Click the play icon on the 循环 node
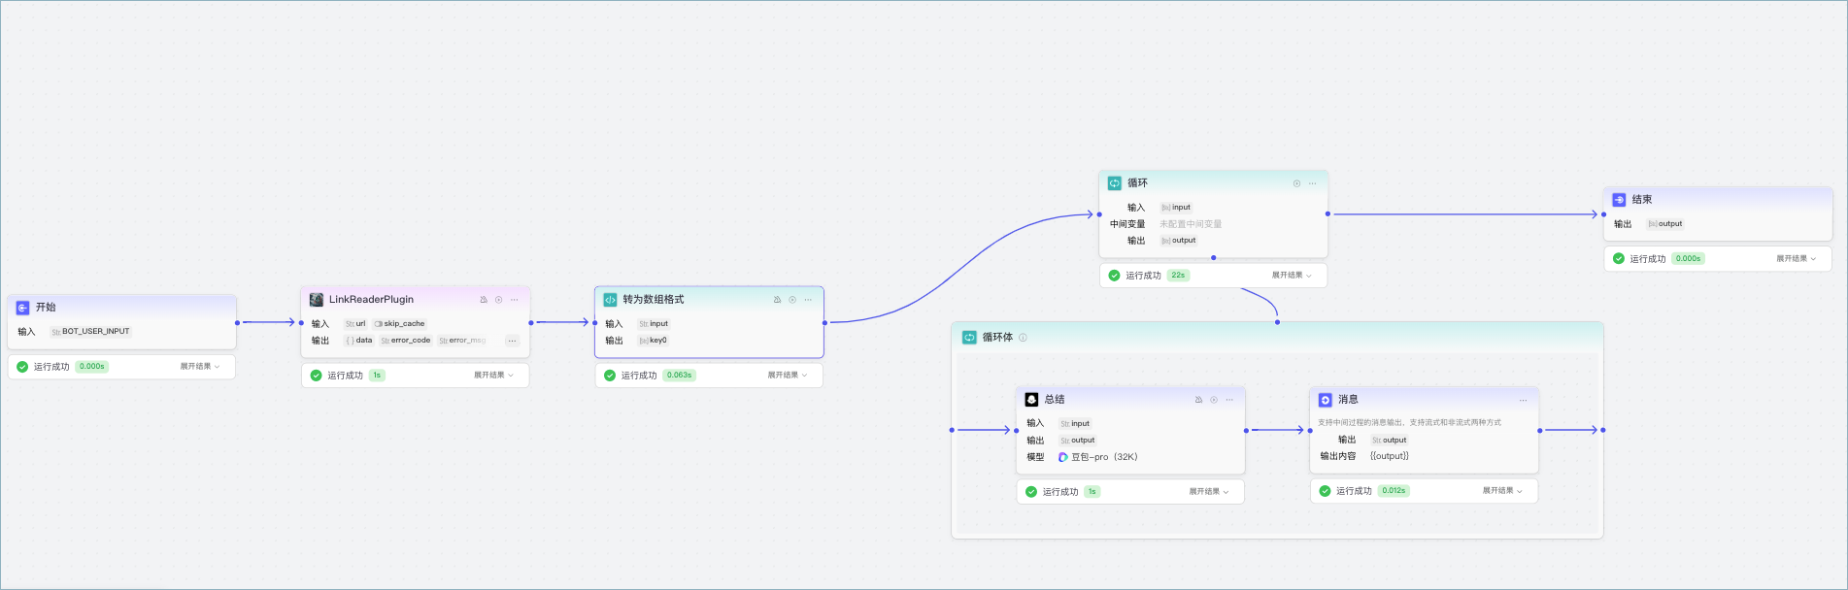Viewport: 1848px width, 590px height. pos(1296,183)
